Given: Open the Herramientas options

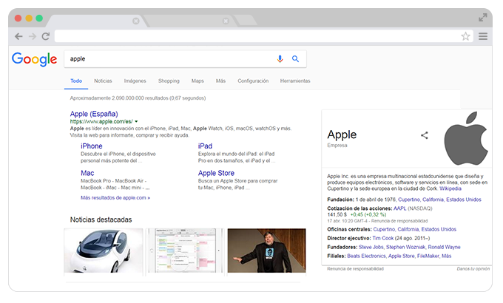Looking at the screenshot, I should pyautogui.click(x=295, y=81).
